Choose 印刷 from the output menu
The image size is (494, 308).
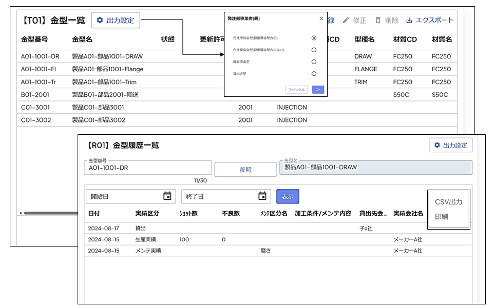pos(442,217)
